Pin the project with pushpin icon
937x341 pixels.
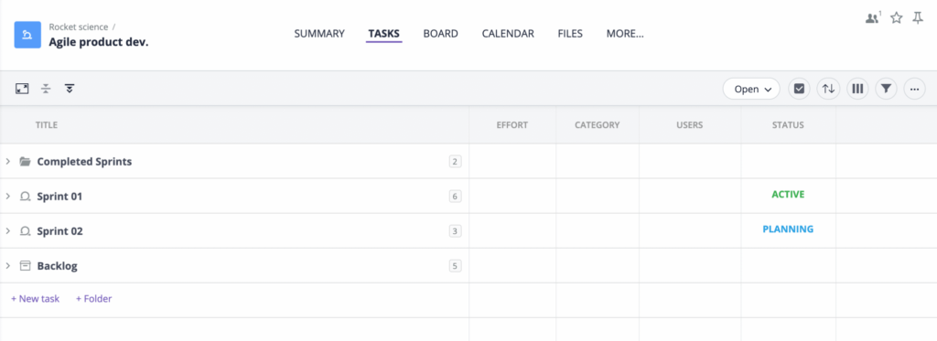pos(918,18)
